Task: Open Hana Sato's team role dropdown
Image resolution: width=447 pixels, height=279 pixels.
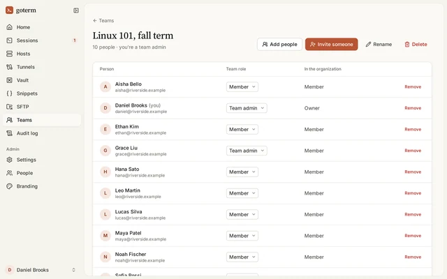Action: [x=242, y=172]
